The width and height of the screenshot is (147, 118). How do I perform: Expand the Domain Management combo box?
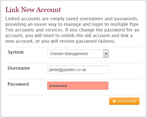(78, 54)
